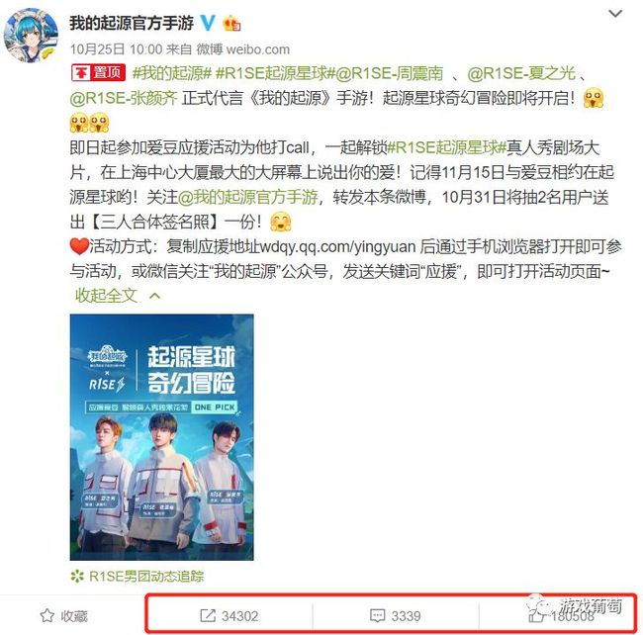Click the collapse chevron beside 收起全文
Screen dimensions: 643x635
pos(154,296)
